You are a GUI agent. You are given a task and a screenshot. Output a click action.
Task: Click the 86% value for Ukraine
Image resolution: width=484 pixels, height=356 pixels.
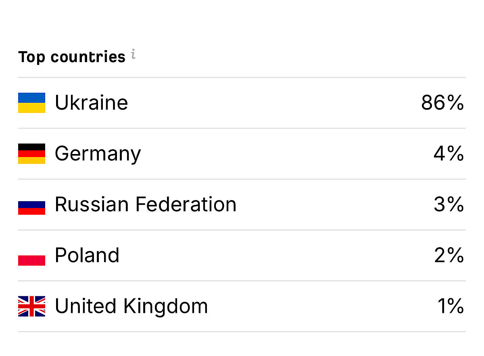(442, 103)
